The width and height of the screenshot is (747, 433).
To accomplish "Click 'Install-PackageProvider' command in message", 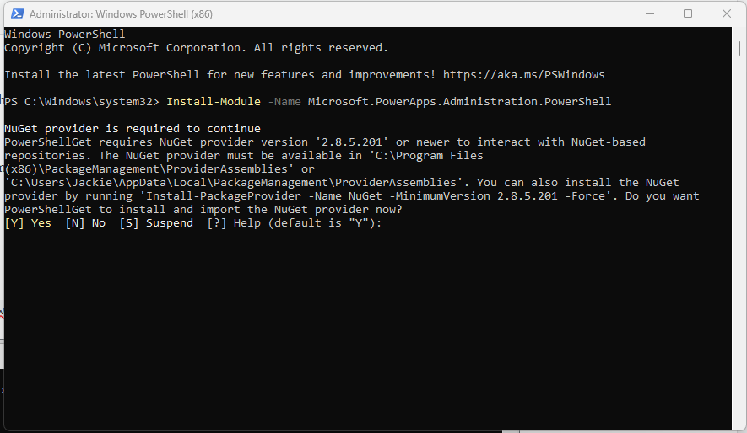I will point(224,195).
